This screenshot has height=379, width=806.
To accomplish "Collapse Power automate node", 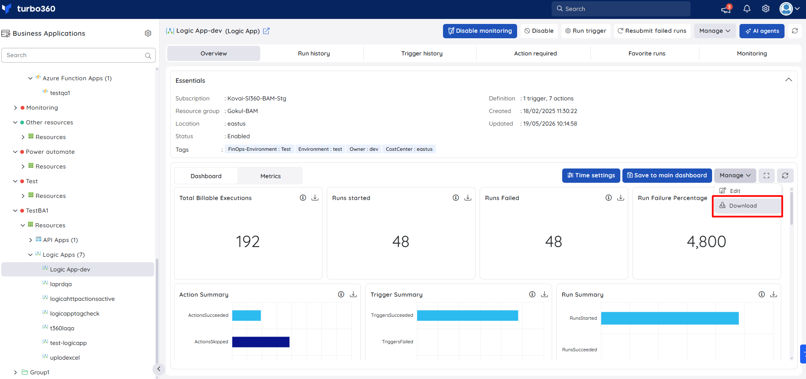I will [x=16, y=152].
